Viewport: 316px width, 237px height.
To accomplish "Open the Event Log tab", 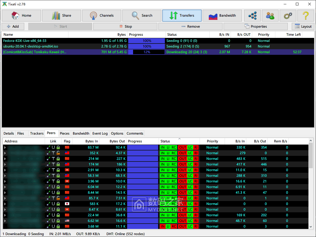I will pos(100,134).
